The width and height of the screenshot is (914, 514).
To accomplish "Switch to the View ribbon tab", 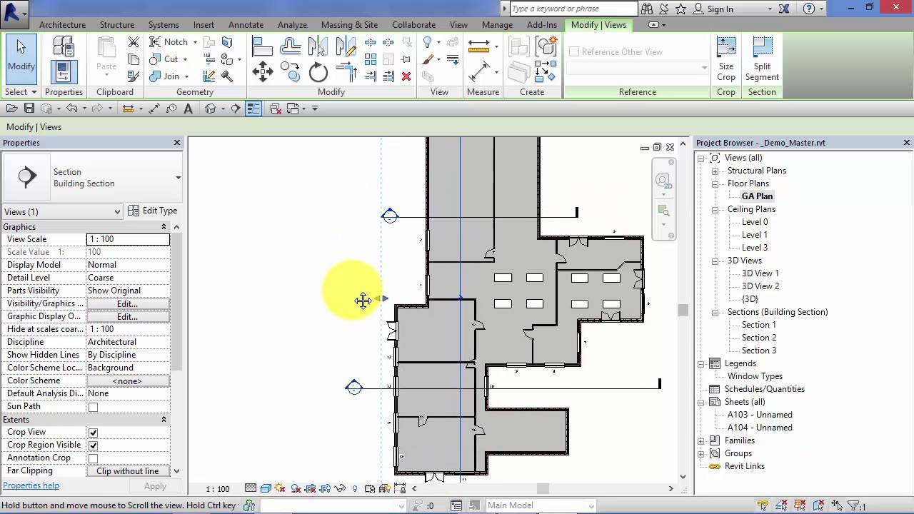I will pyautogui.click(x=458, y=25).
